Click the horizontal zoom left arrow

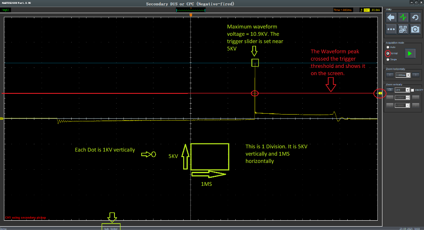tap(389, 75)
